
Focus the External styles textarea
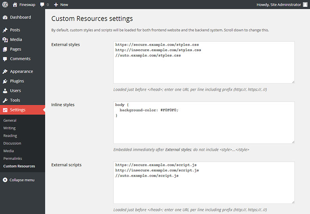[x=204, y=62]
